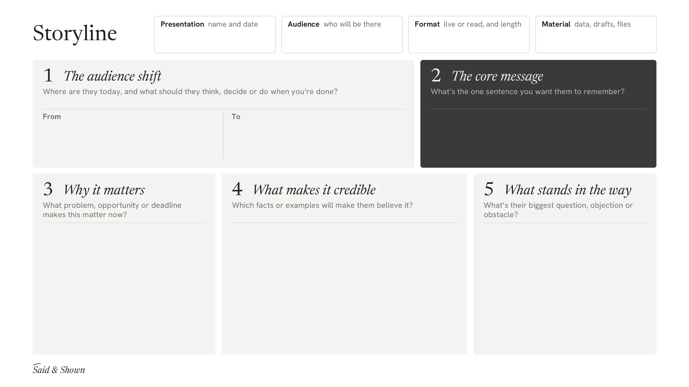Click the Presentation name and date box

(x=215, y=34)
